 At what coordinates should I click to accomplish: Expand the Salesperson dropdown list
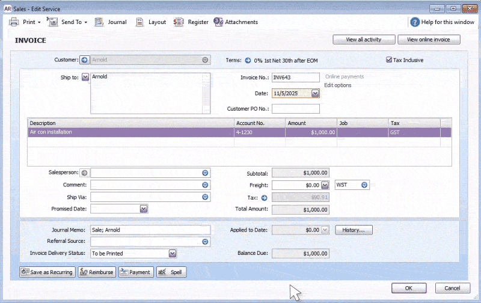click(x=205, y=173)
